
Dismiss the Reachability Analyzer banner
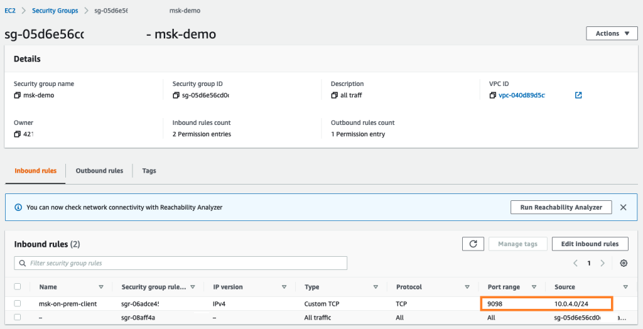(624, 208)
